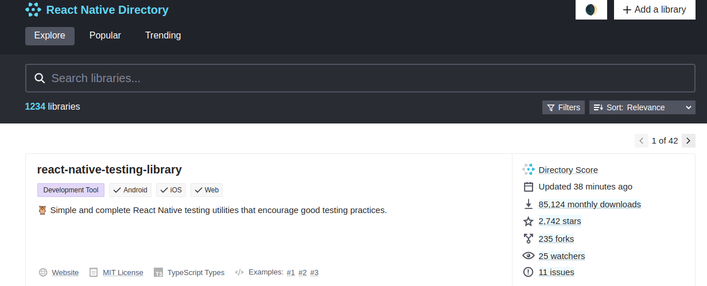The width and height of the screenshot is (707, 286).
Task: Click the eye icon beside 25 watchers
Action: click(x=529, y=256)
